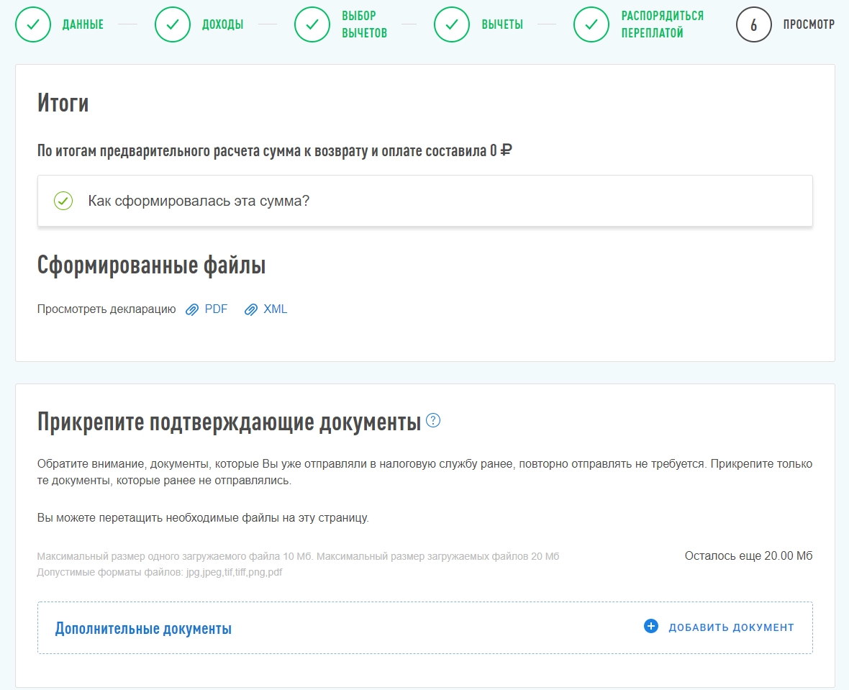Select the Просмотр step label
The image size is (849, 690).
pyautogui.click(x=809, y=24)
